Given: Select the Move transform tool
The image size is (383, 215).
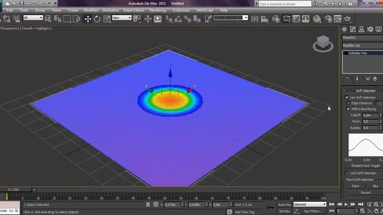Looking at the screenshot, I should click(x=88, y=19).
